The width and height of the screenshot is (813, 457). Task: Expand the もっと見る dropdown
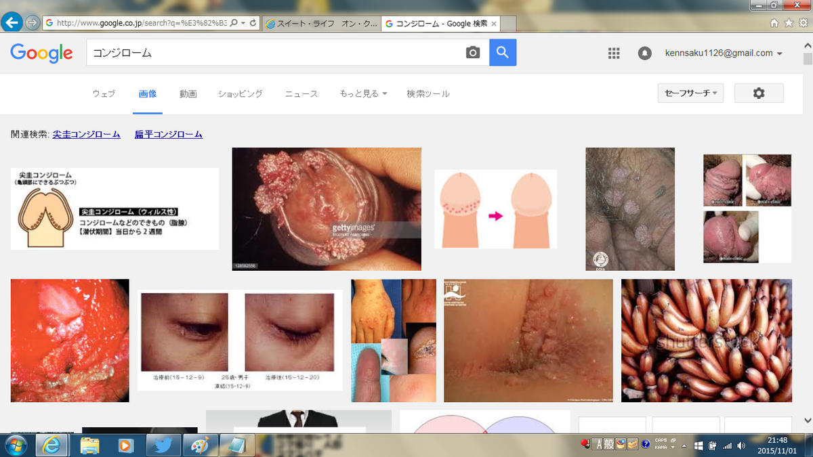(363, 94)
